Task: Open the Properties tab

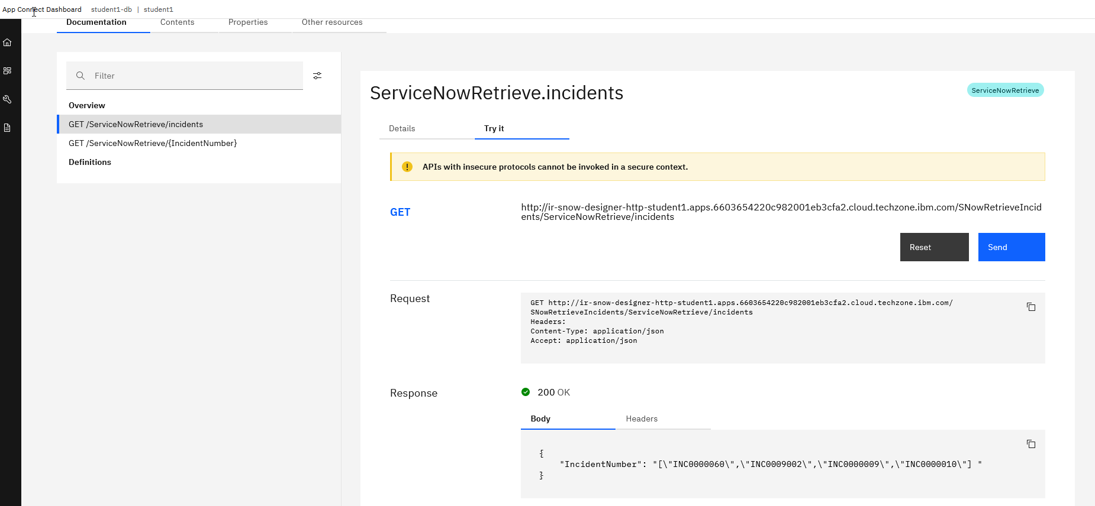Action: pos(248,22)
